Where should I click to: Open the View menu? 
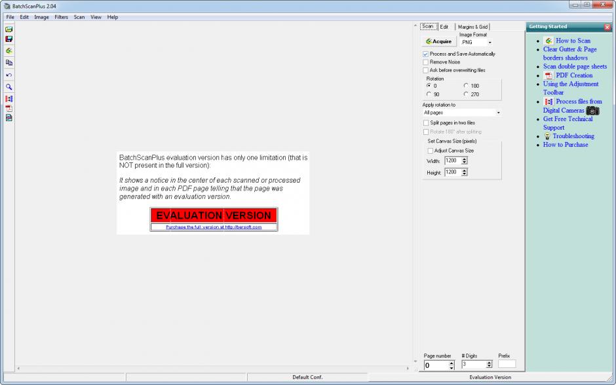click(96, 17)
